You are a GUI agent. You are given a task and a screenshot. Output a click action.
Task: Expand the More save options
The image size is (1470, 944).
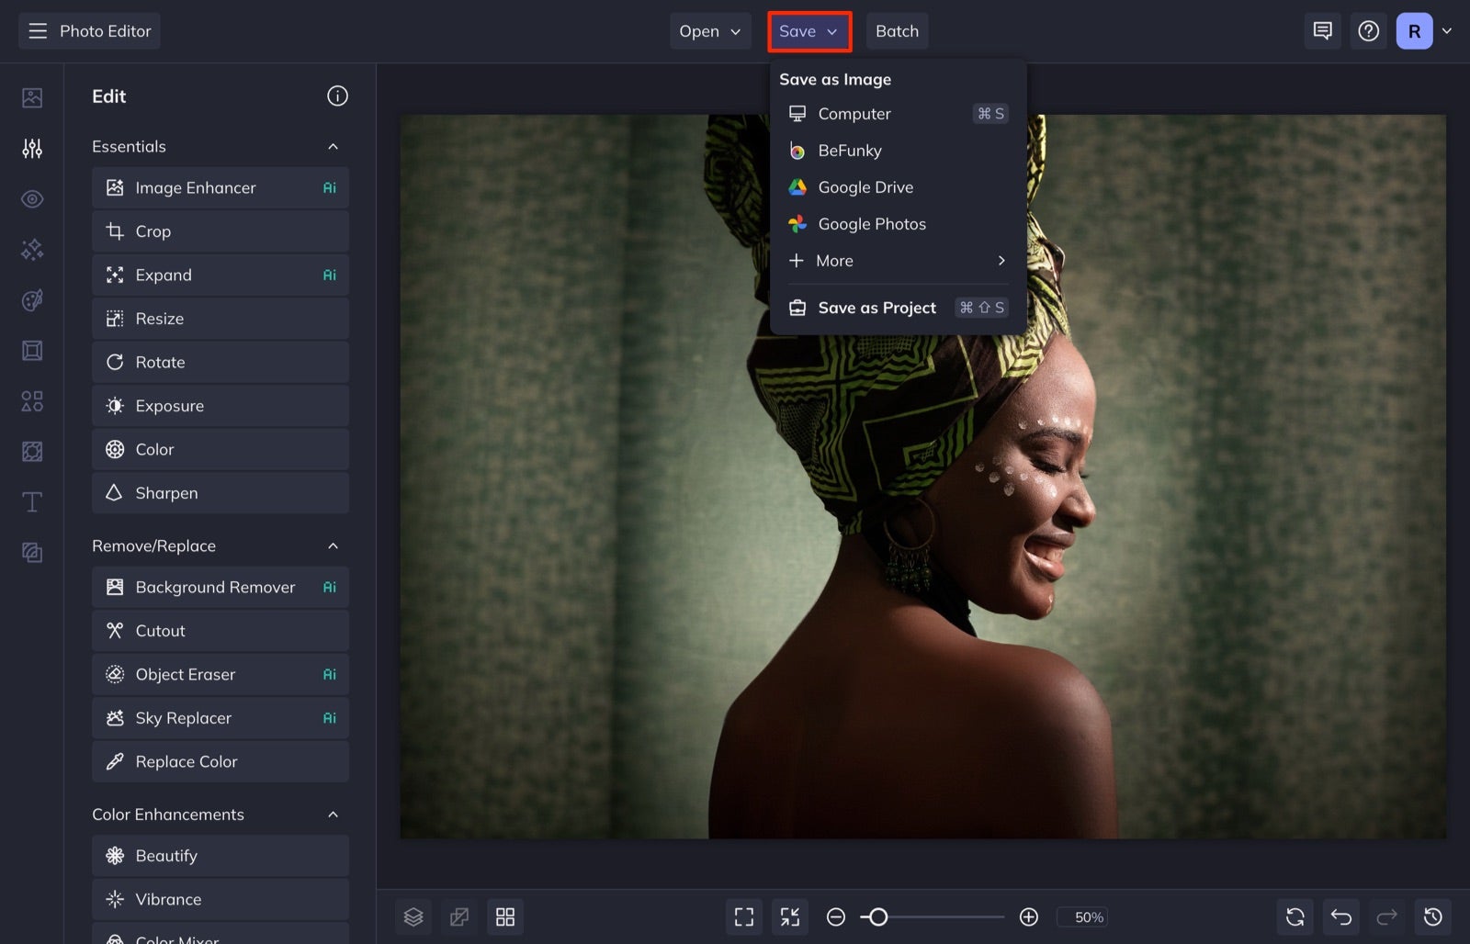click(895, 261)
